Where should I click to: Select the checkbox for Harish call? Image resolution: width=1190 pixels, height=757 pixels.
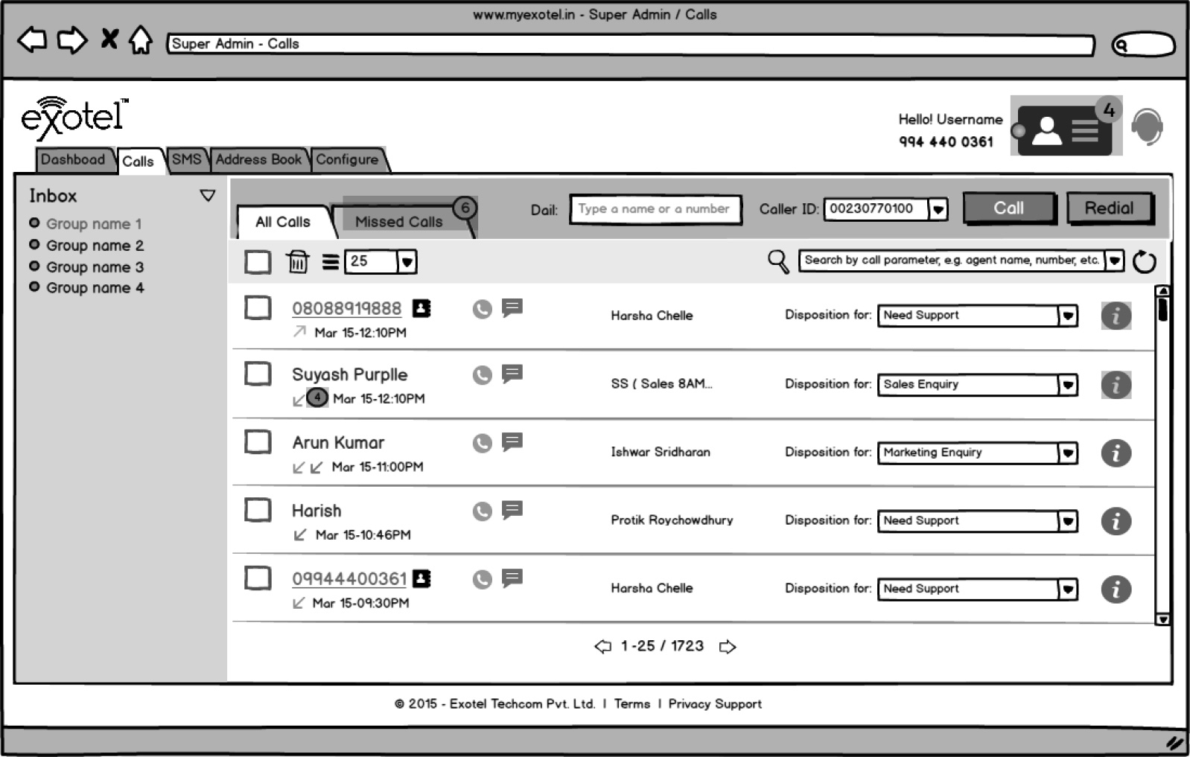coord(258,511)
